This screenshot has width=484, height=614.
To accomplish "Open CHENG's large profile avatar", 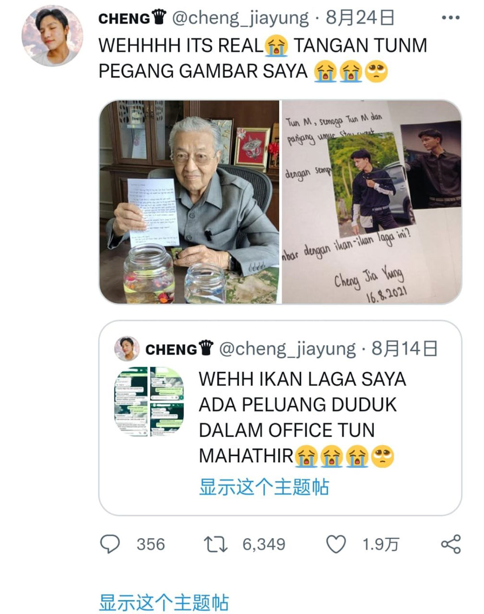I will [52, 36].
